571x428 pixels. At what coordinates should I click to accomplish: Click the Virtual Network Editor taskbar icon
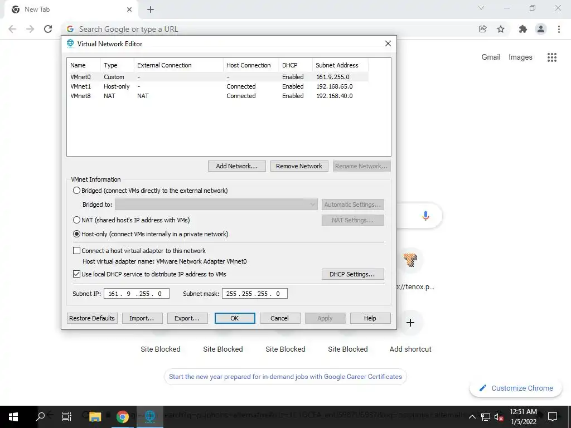coord(149,417)
